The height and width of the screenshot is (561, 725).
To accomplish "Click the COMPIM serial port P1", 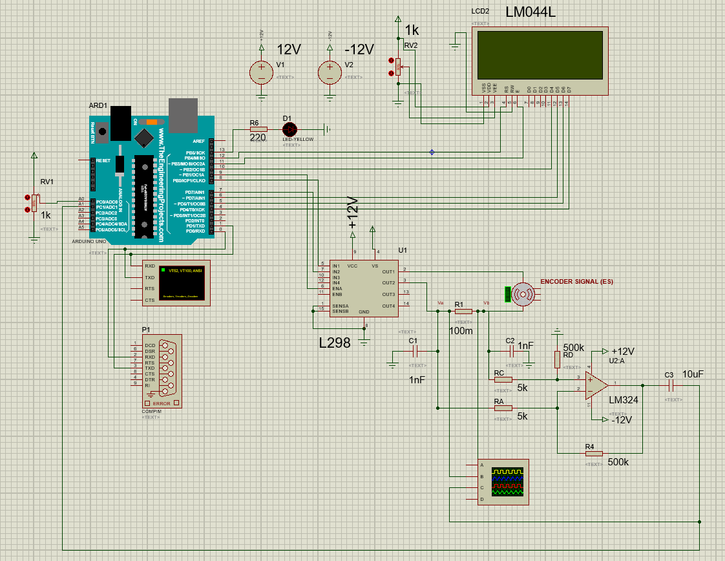I will tap(162, 372).
